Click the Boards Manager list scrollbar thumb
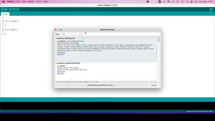 point(159,40)
